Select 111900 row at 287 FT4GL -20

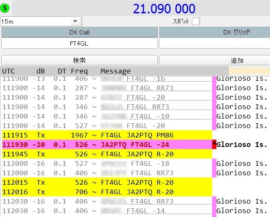107,98
